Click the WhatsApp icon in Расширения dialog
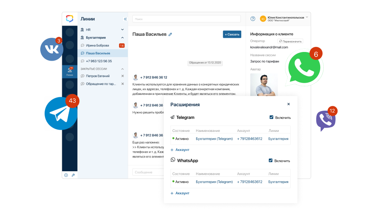This screenshot has width=379, height=215. (173, 160)
